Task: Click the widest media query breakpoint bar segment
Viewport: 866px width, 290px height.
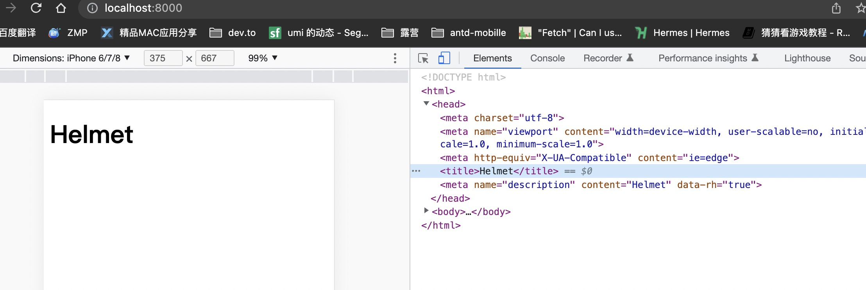Action: (190, 76)
